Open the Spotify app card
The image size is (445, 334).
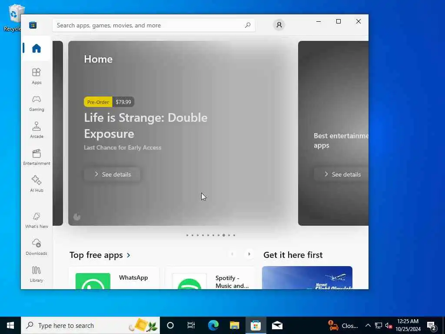[x=210, y=278]
